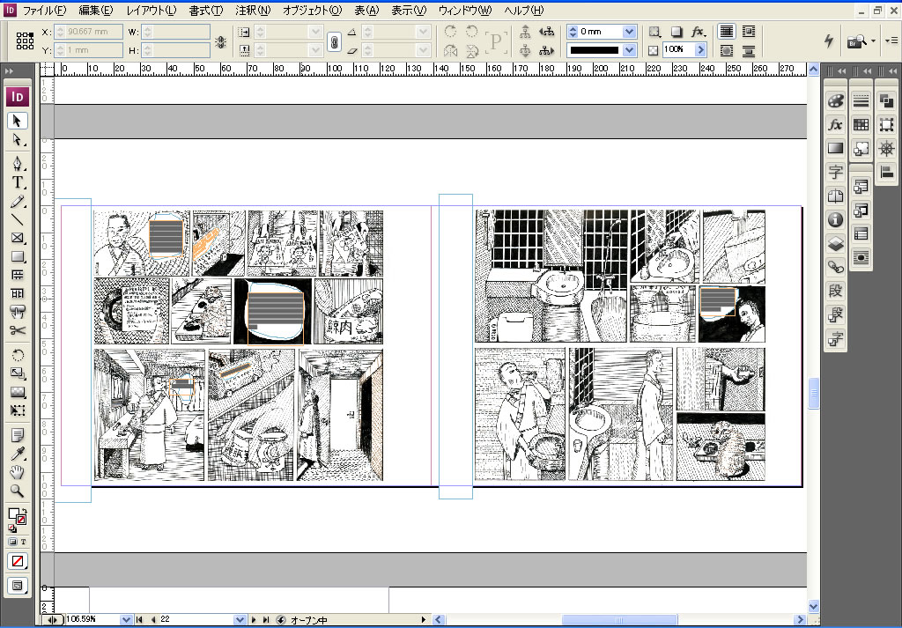Enable no text wrap option
Viewport: 902px width, 628px height.
tap(727, 32)
